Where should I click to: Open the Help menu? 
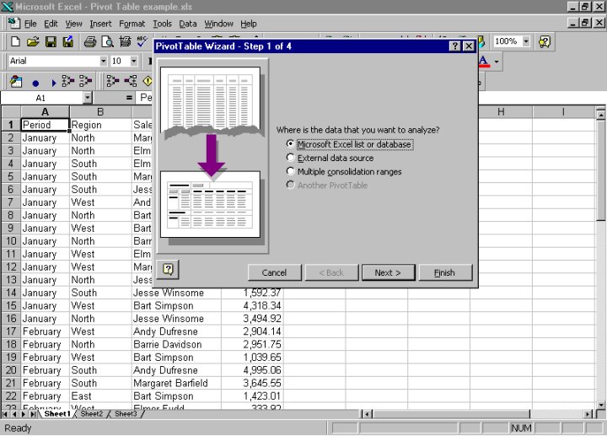pyautogui.click(x=249, y=24)
